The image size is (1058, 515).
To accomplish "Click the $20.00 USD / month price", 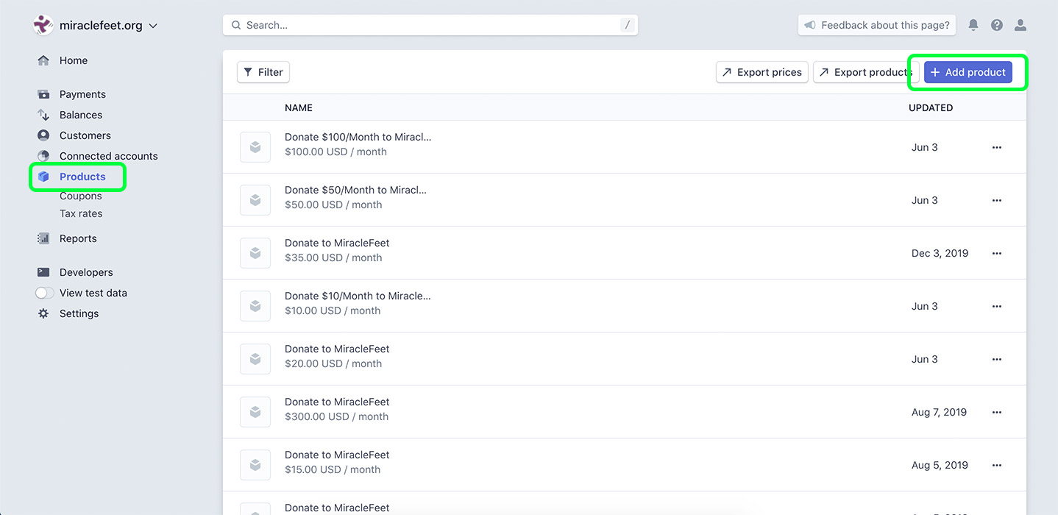I will 333,363.
